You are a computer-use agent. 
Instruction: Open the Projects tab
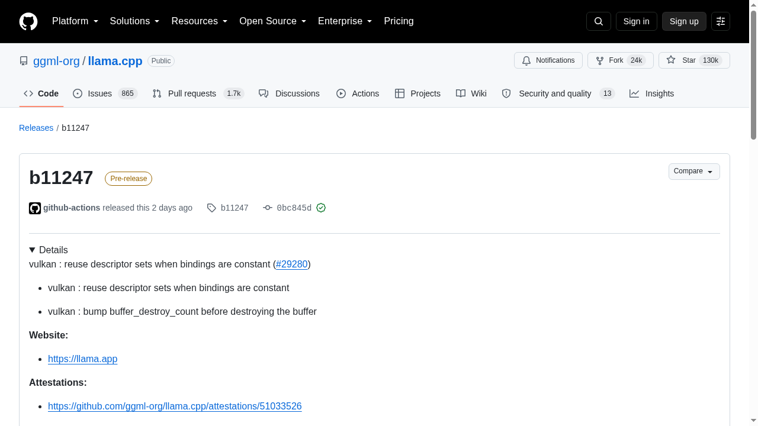[x=417, y=93]
